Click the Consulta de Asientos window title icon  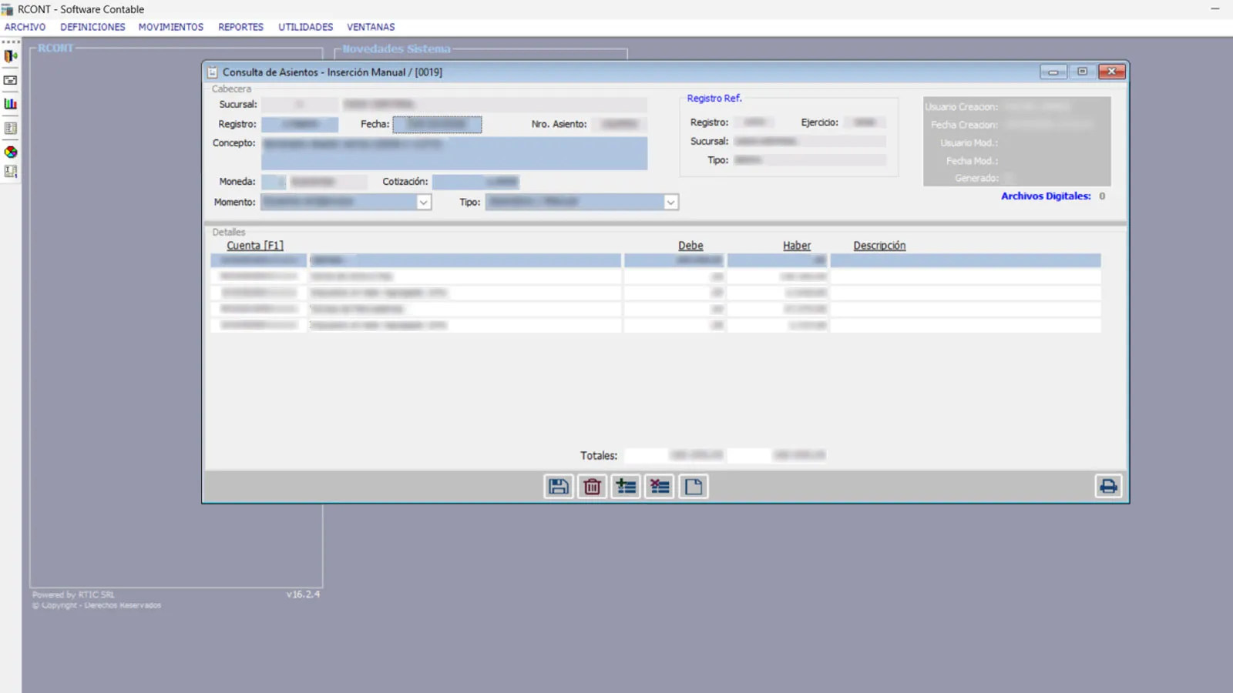click(213, 72)
